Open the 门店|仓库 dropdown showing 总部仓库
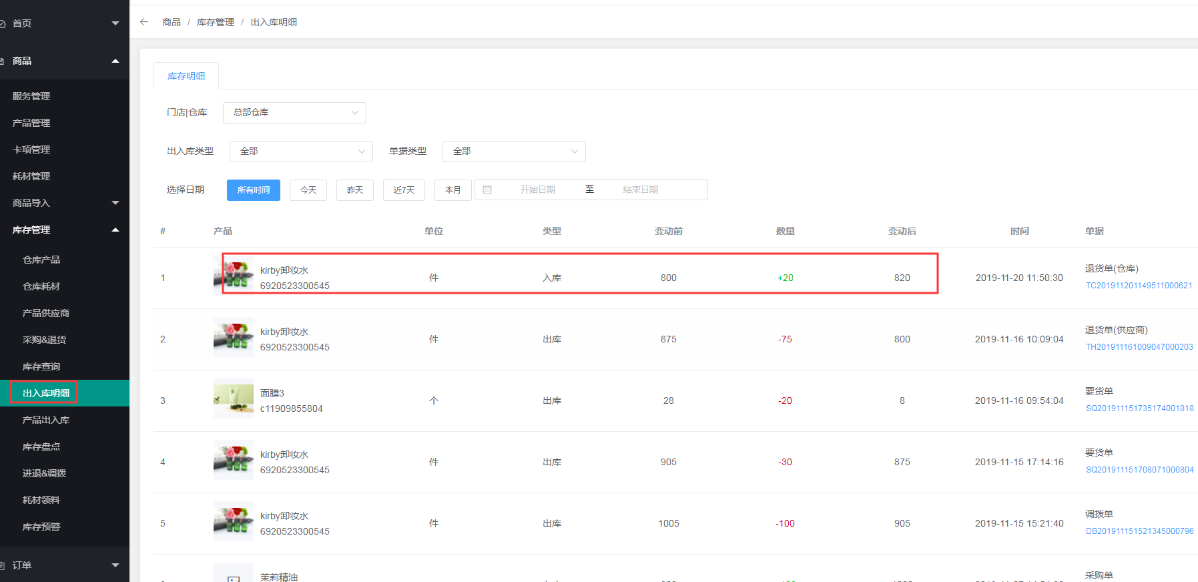This screenshot has width=1198, height=582. 294,112
